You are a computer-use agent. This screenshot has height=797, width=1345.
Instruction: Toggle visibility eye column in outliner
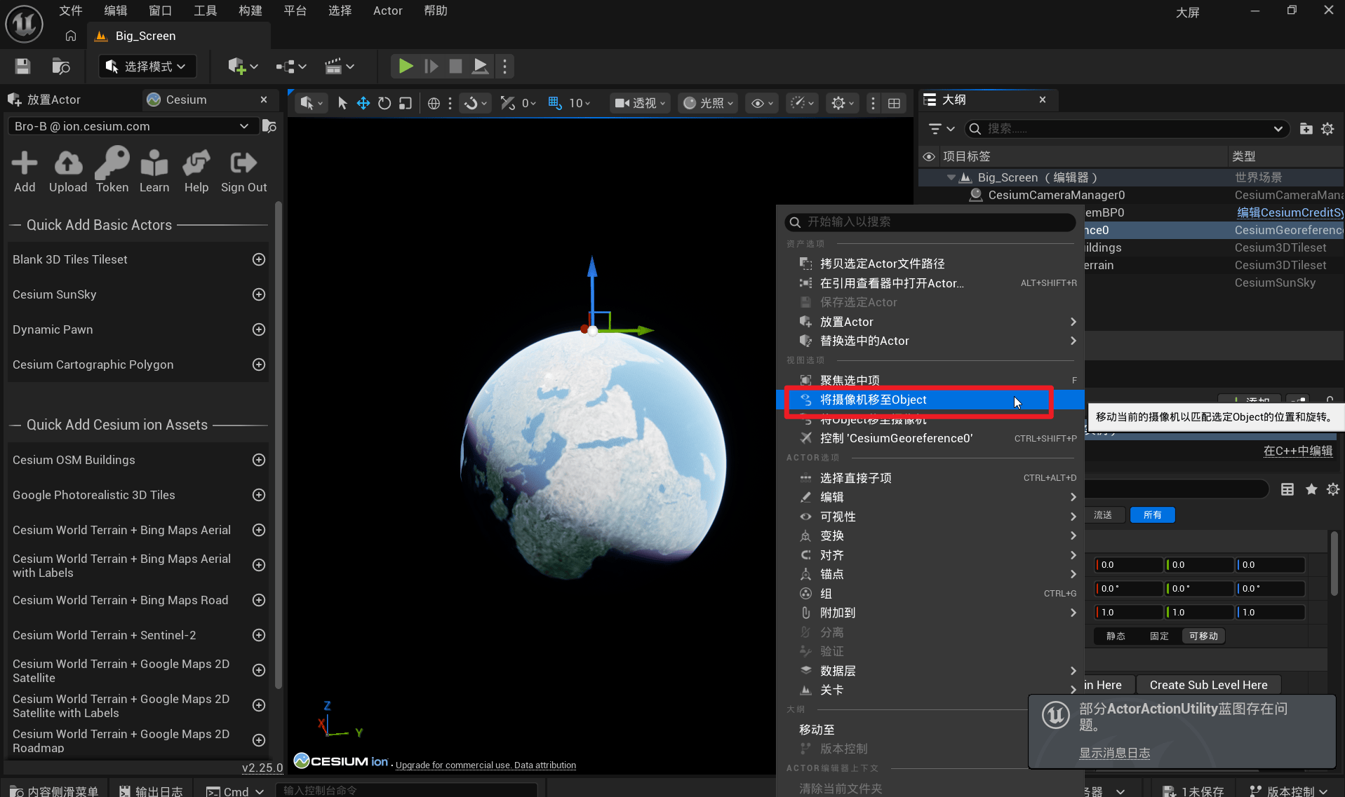pos(929,156)
